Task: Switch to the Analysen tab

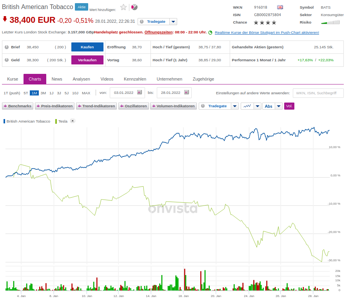Action: (81, 79)
